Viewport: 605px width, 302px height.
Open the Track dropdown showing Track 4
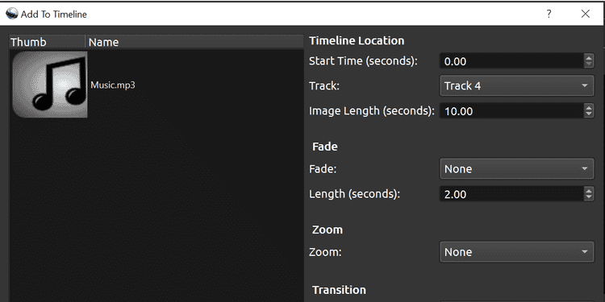click(516, 85)
